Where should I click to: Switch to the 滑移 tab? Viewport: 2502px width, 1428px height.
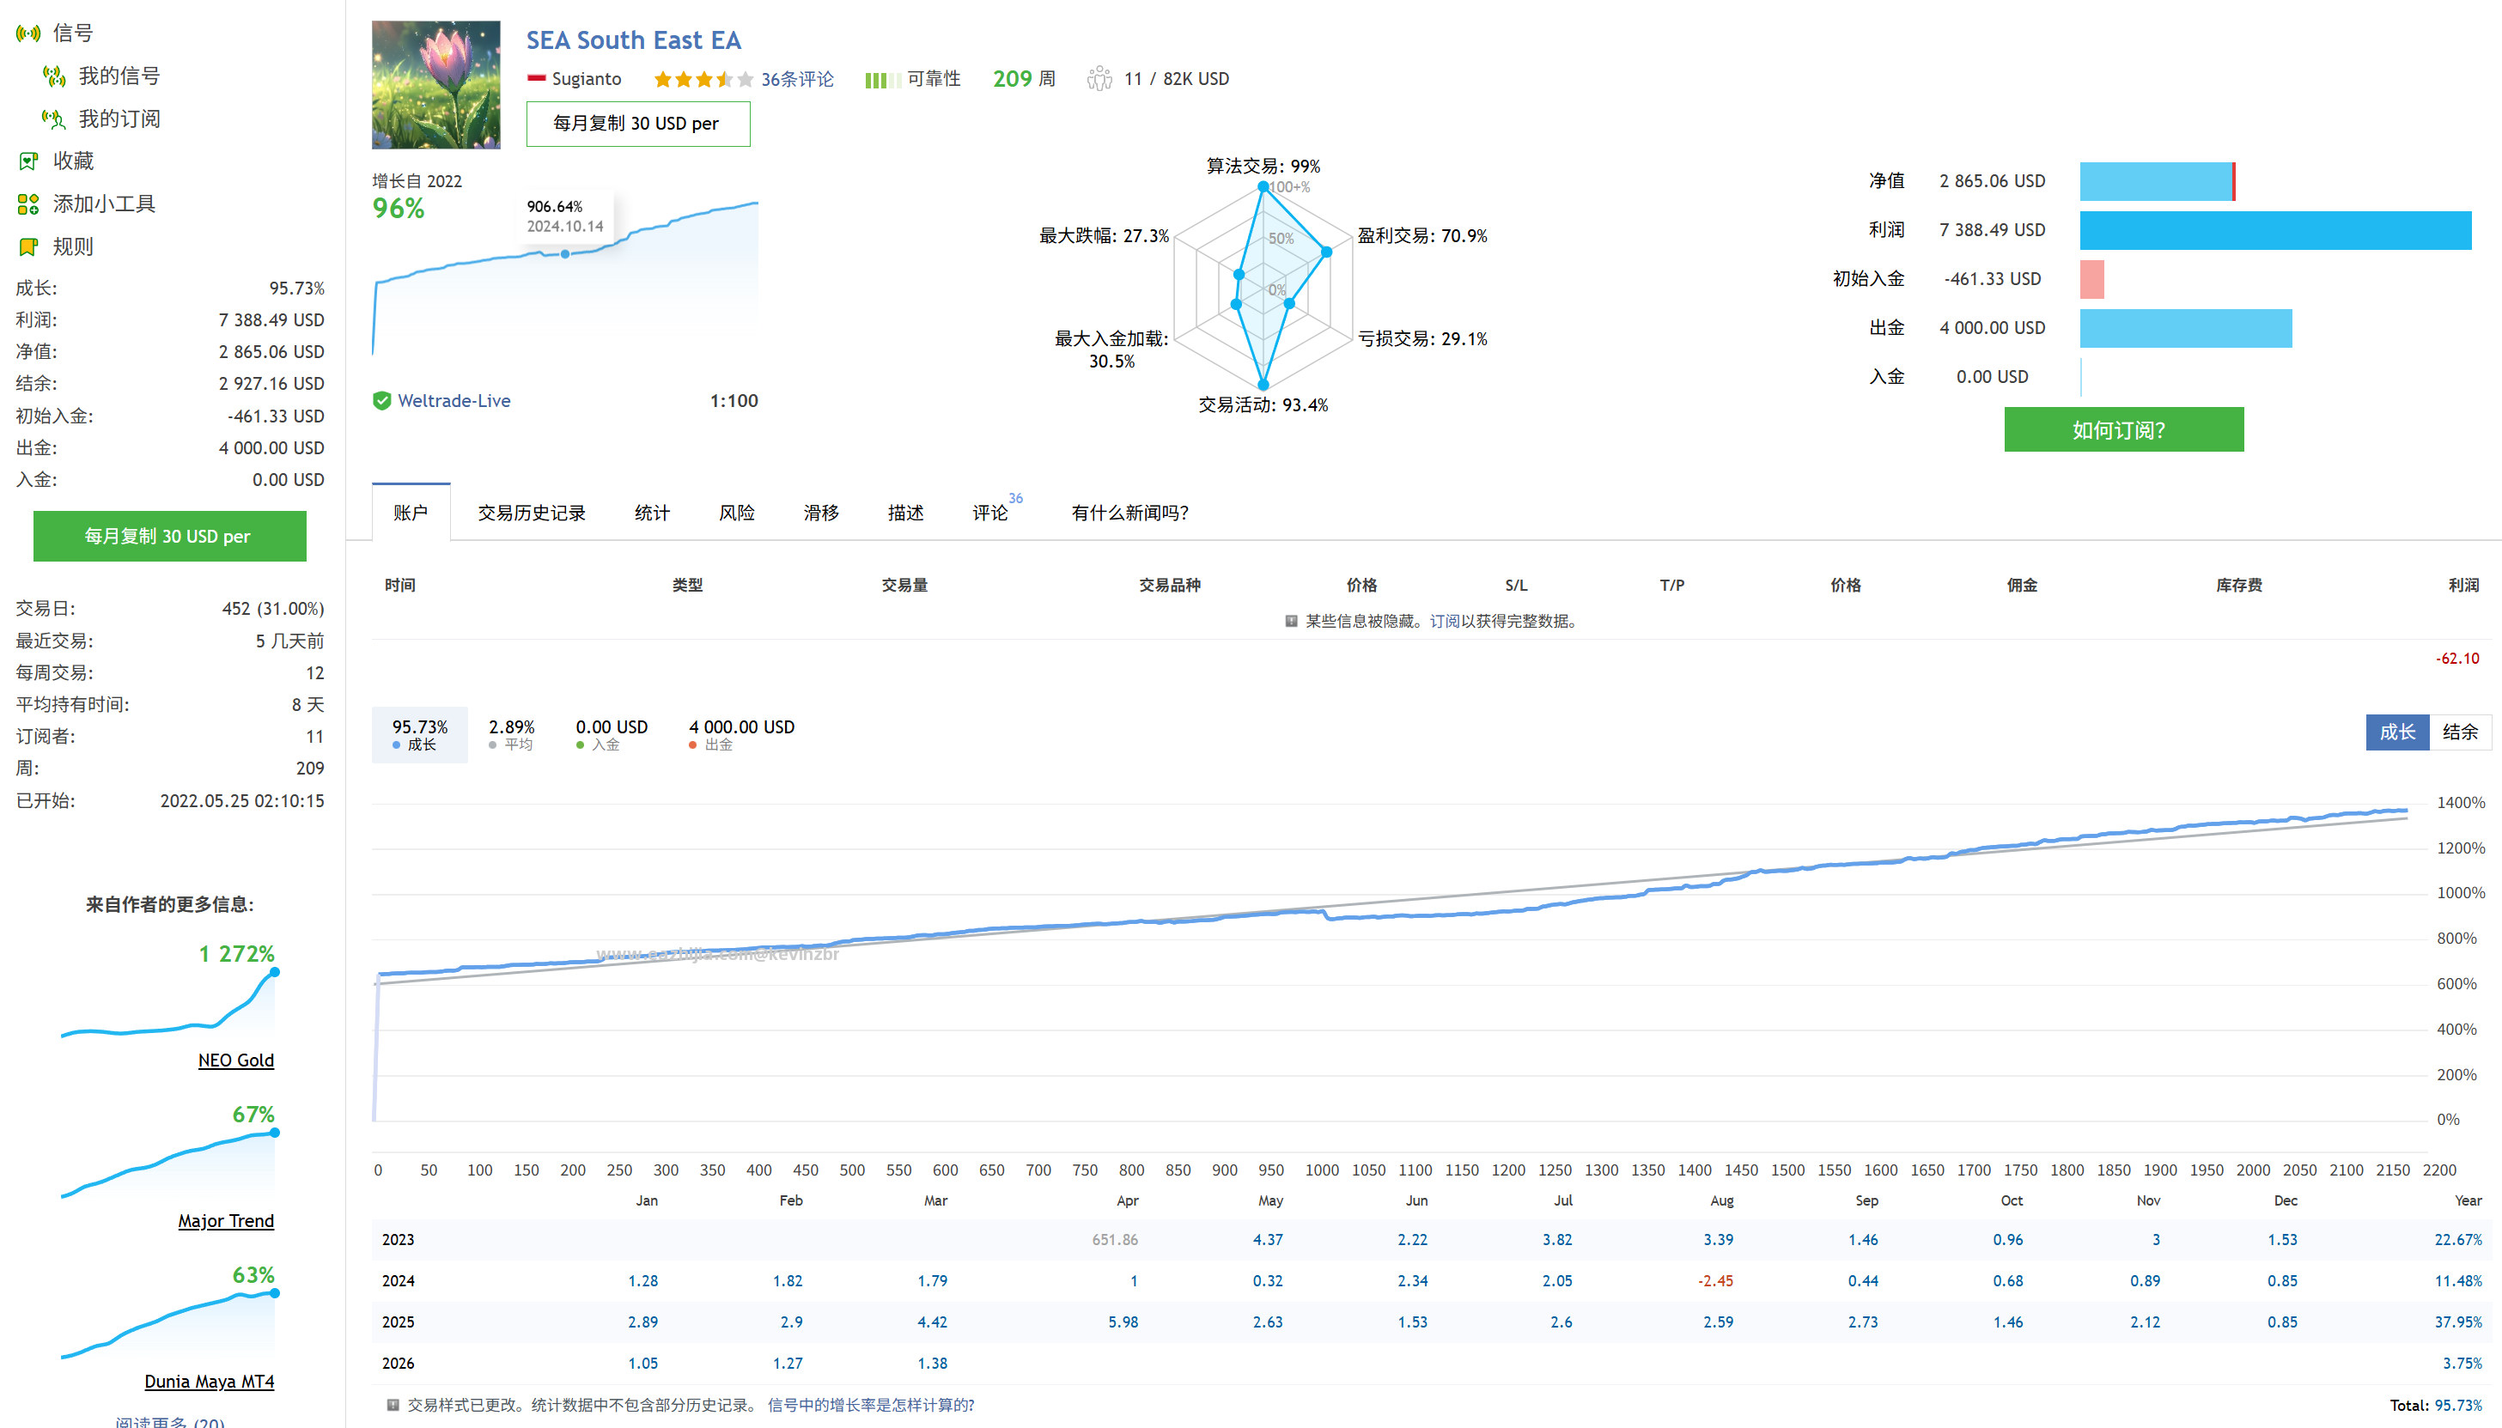point(821,513)
